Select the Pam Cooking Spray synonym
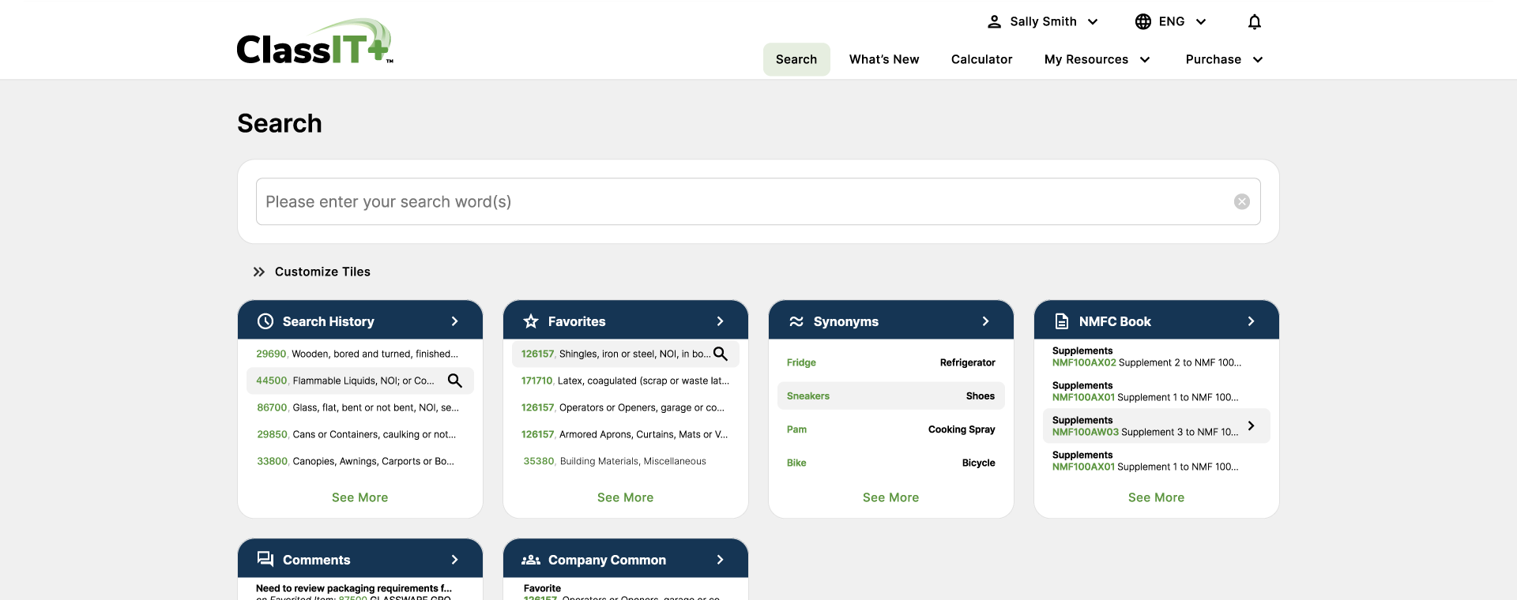Screen dimensions: 1517x600 click(891, 429)
